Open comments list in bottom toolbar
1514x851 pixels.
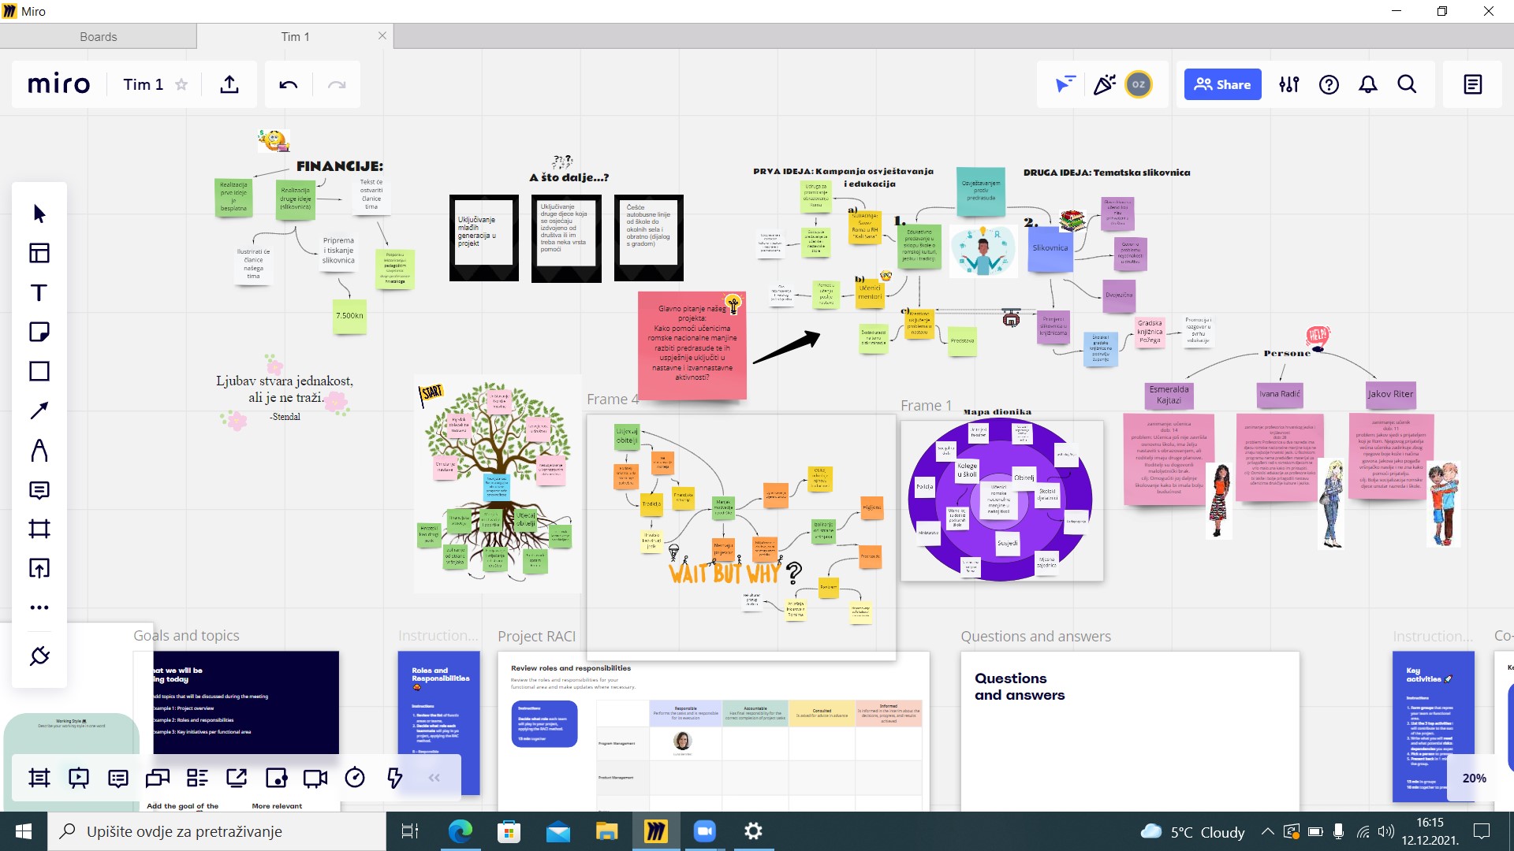coord(118,779)
